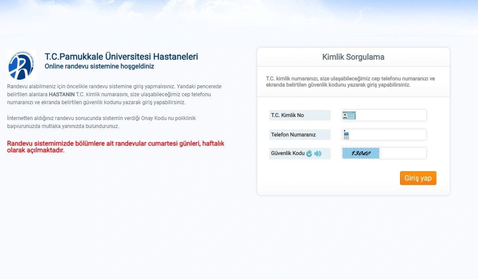Click the Pamukkale University hospital logo
Viewport: 478px width, 279px height.
click(21, 65)
